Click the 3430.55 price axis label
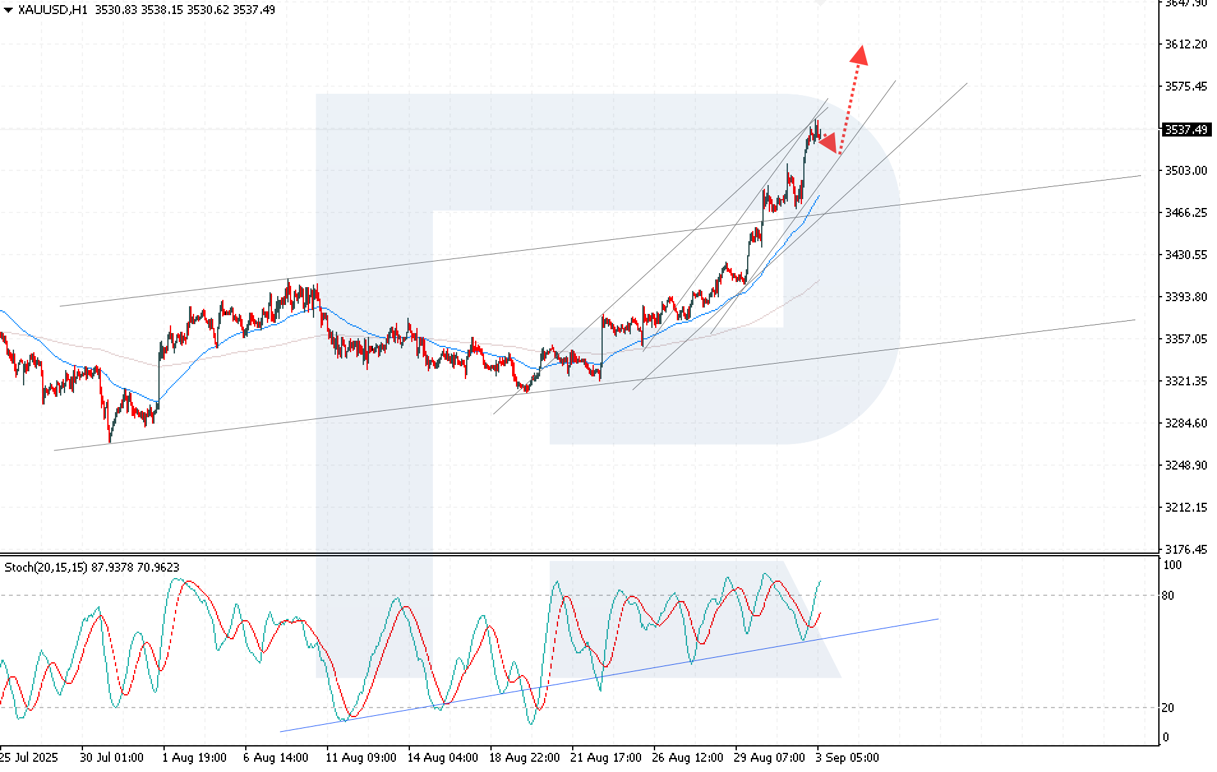The image size is (1217, 772). point(1186,255)
